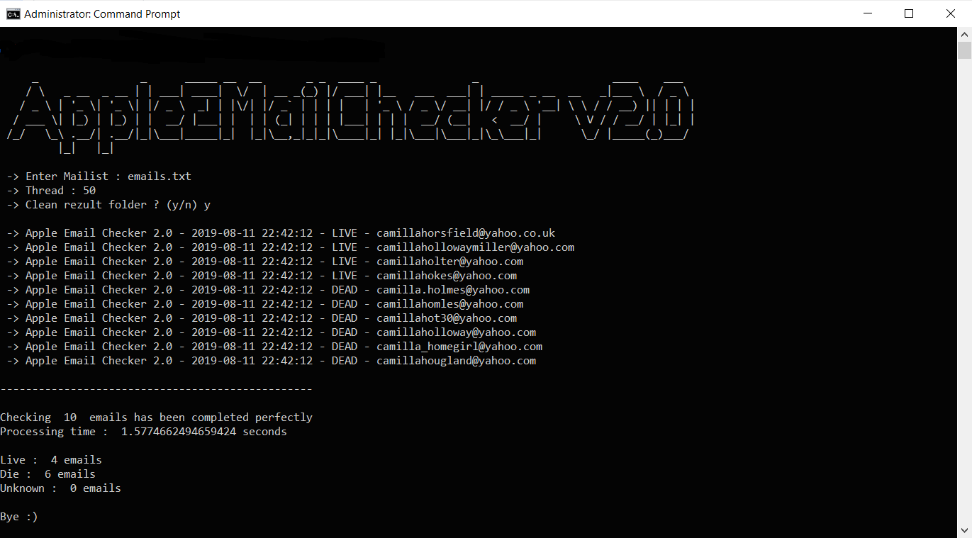Click the camilla_homegirl@yahoo.com output line
This screenshot has height=538, width=972.
274,347
